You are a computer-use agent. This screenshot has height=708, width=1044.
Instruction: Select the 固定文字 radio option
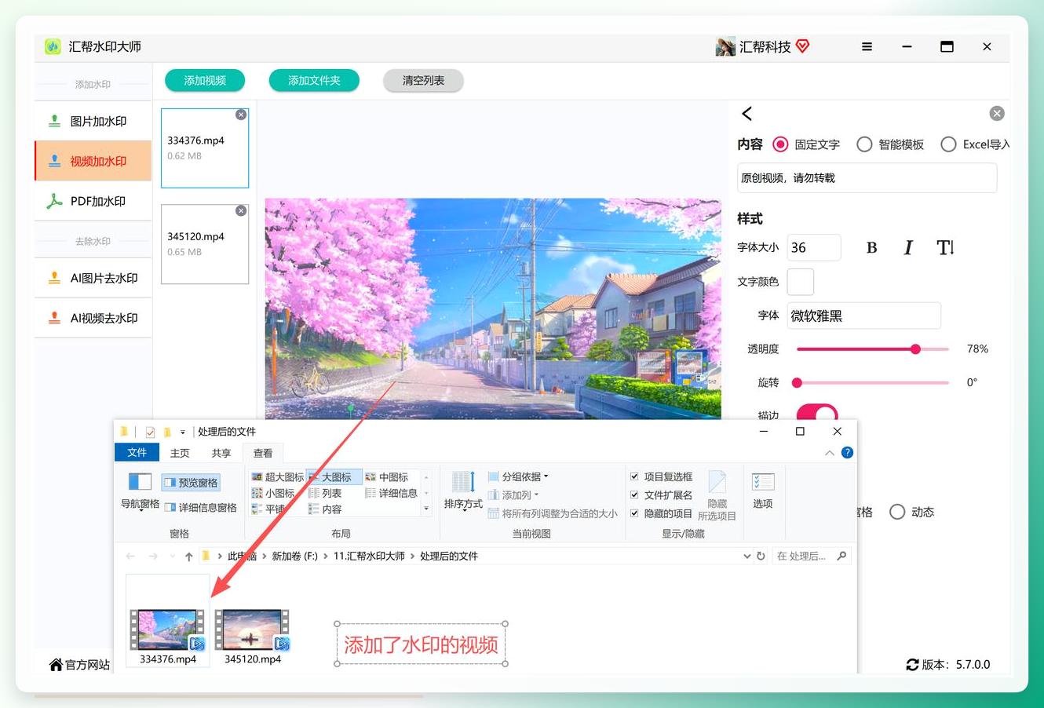(x=780, y=144)
